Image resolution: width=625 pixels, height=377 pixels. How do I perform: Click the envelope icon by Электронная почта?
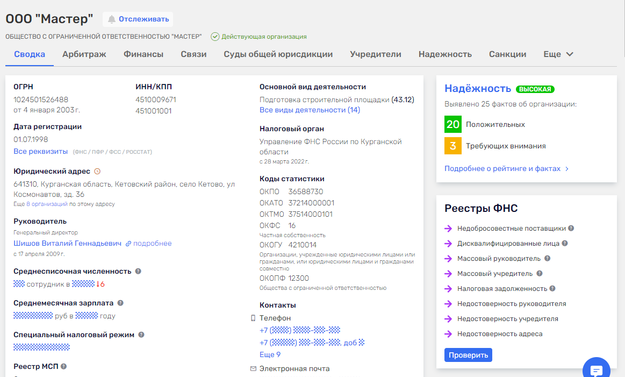253,368
